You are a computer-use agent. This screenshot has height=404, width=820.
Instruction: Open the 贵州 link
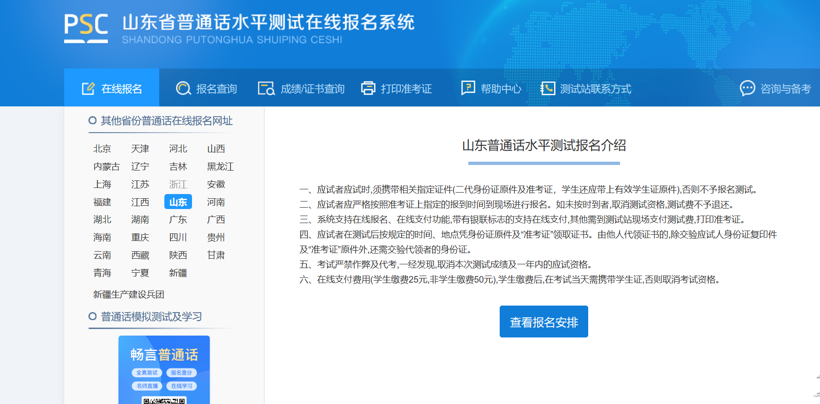(x=216, y=237)
